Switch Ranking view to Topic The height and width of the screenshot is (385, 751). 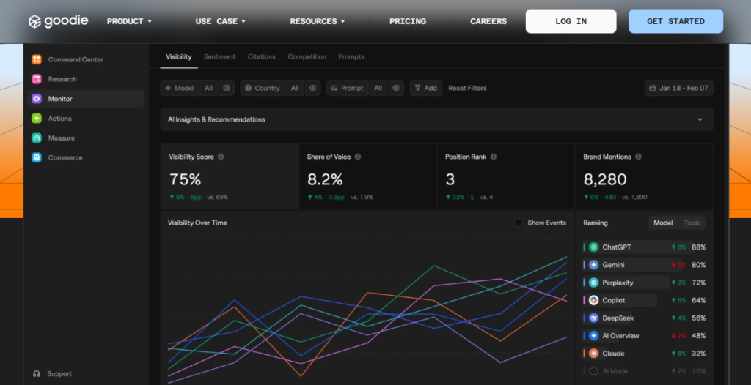point(692,223)
